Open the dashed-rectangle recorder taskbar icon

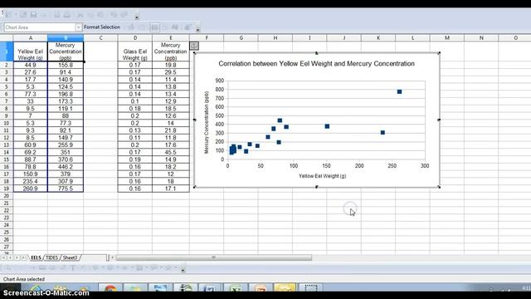(x=311, y=288)
